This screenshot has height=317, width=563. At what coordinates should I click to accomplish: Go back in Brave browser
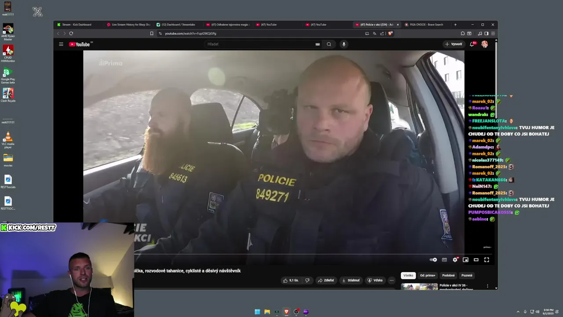coord(58,33)
